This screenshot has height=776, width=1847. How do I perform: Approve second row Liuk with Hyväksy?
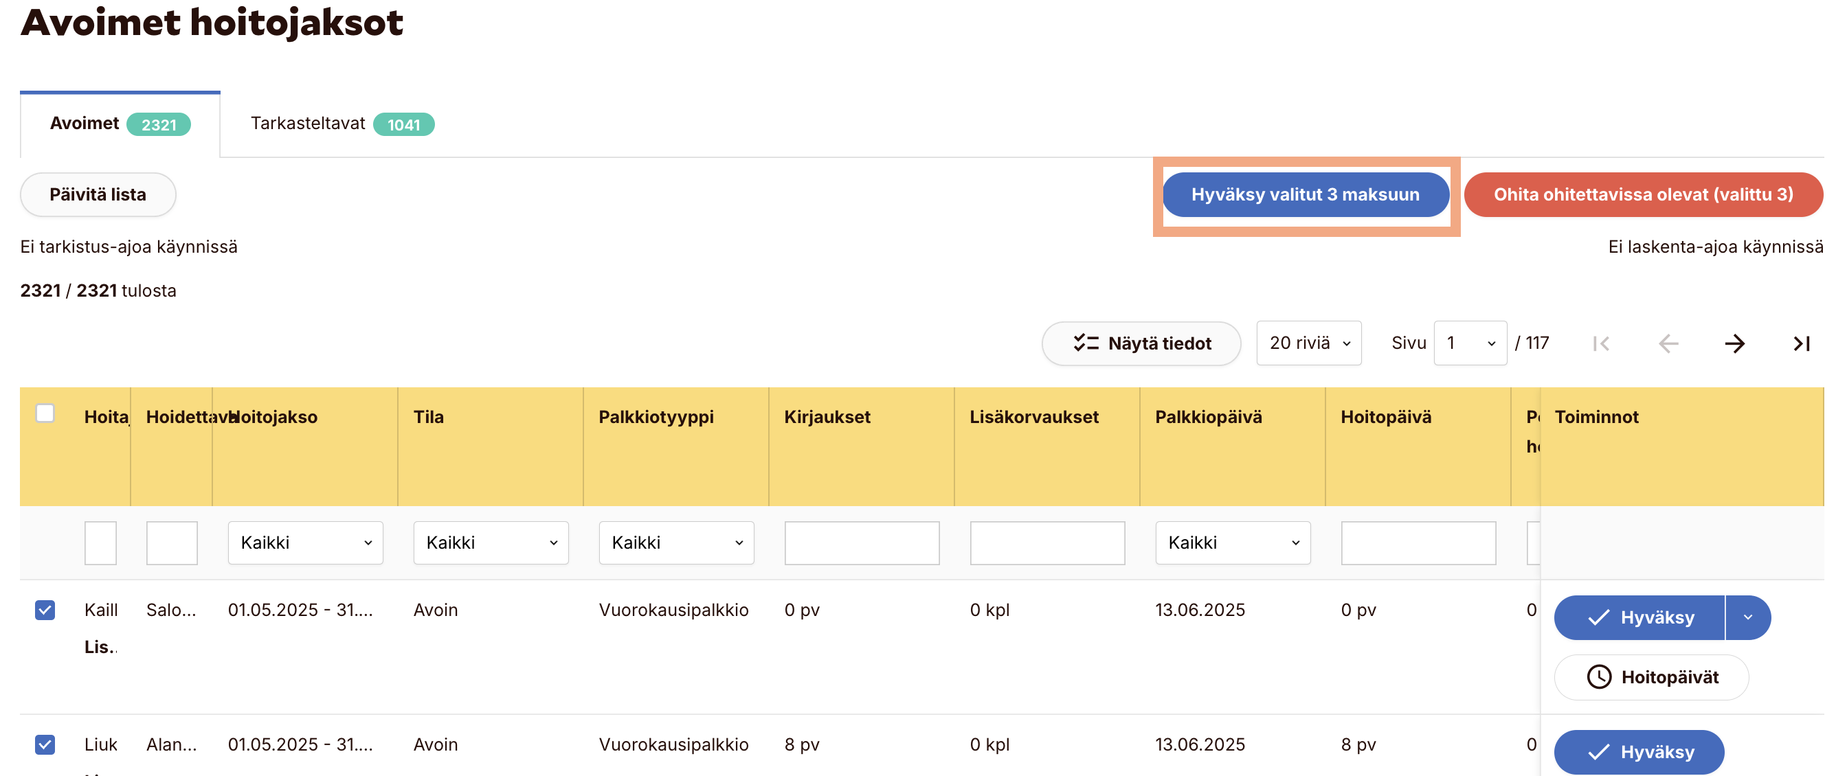tap(1639, 752)
